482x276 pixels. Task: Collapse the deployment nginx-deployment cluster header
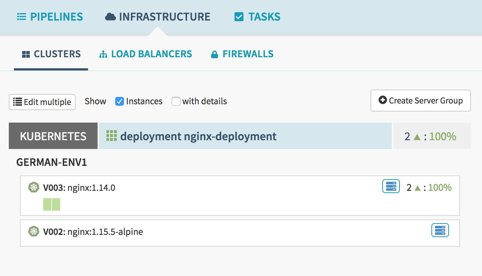tap(245, 136)
